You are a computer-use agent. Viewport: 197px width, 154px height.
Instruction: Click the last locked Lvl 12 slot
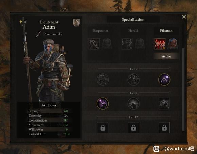(164, 127)
